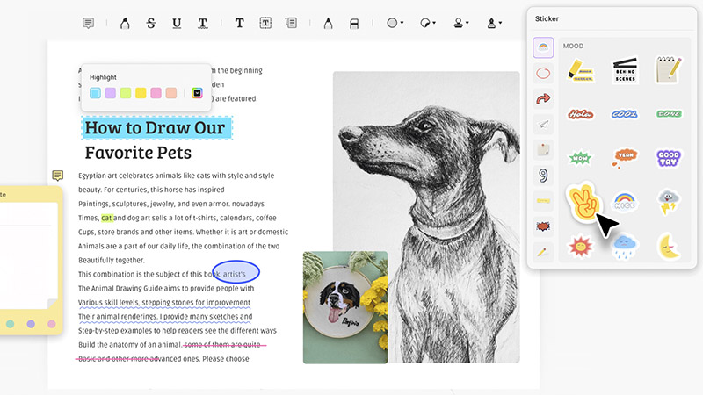Open the Mood rainbow sticker category
703x395 pixels.
(x=543, y=47)
